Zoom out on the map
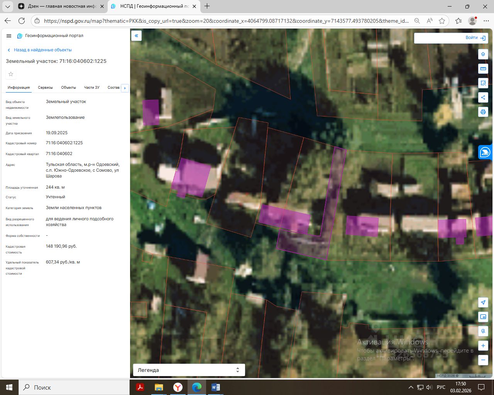 coord(483,360)
